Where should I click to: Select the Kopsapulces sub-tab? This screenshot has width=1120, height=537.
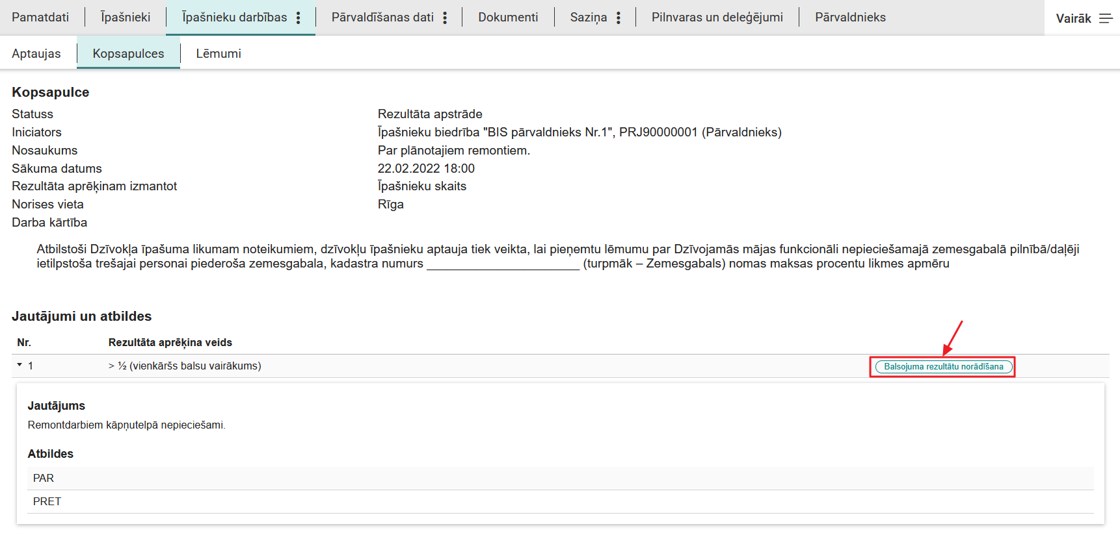(128, 53)
